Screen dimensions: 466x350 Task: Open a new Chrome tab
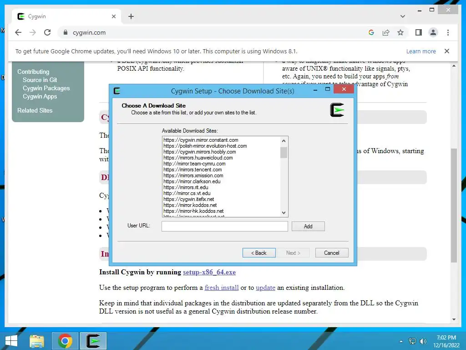(131, 16)
